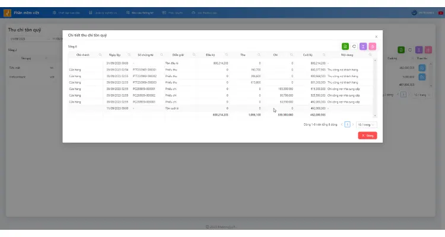Image resolution: width=445 pixels, height=237 pixels.
Task: Open search on the Thu column
Action: tap(259, 55)
